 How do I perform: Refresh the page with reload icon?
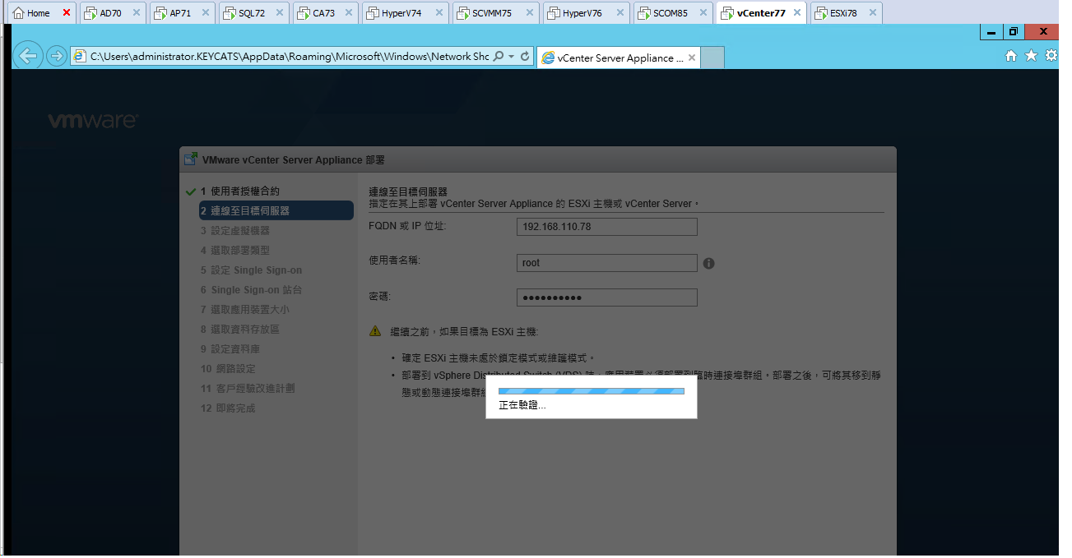coord(525,57)
